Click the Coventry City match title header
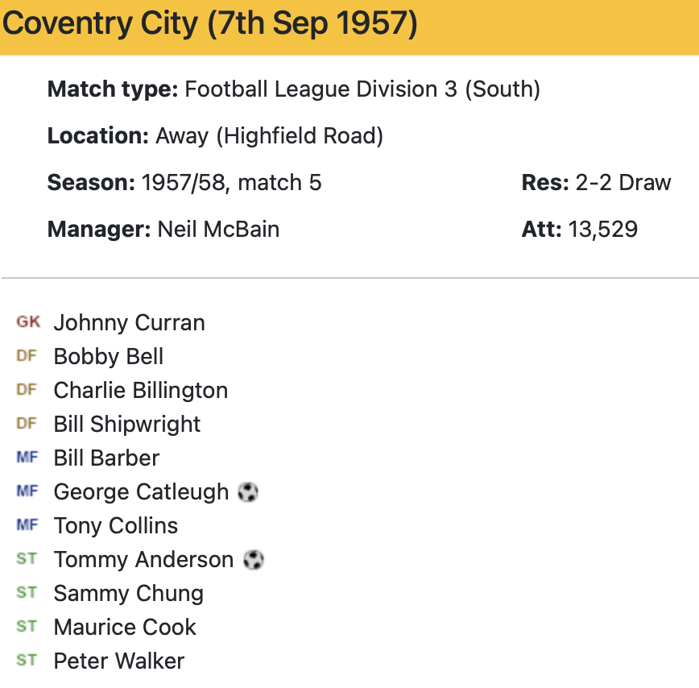The width and height of the screenshot is (699, 688). [x=210, y=24]
